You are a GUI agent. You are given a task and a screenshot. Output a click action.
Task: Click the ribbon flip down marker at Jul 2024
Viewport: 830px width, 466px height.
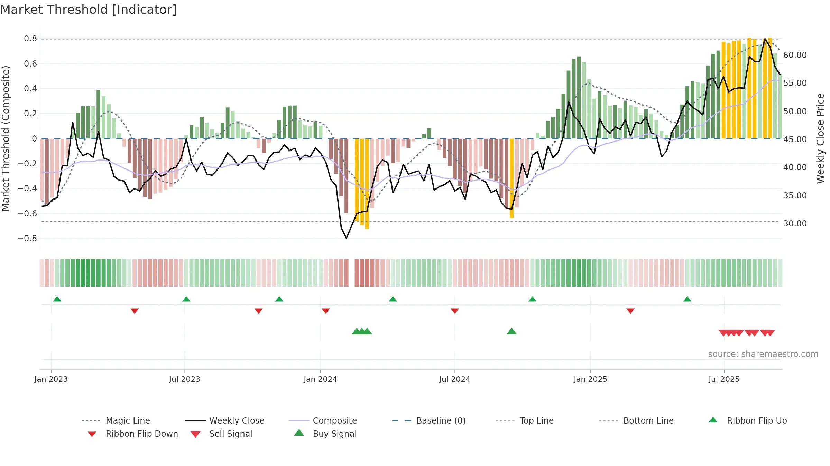tap(455, 311)
